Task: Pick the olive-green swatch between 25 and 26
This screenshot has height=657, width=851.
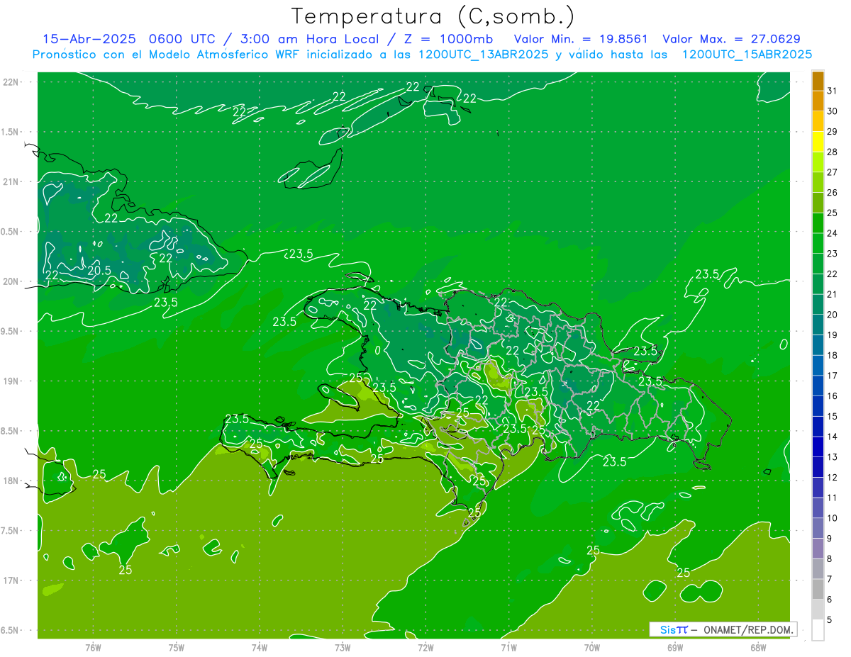Action: point(818,203)
